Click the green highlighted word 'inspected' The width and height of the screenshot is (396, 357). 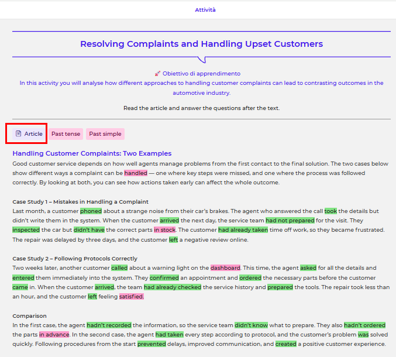(x=26, y=230)
